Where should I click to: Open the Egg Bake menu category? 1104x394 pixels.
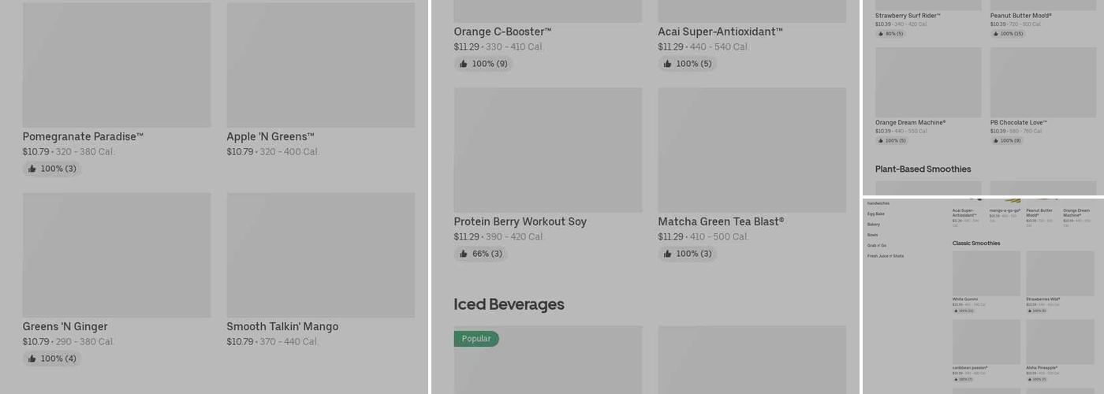[x=876, y=214]
